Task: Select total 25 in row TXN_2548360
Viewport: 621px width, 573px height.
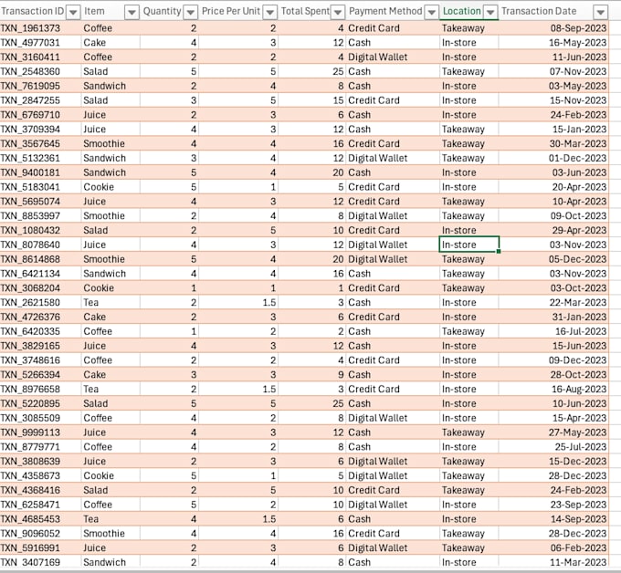Action: click(x=312, y=71)
